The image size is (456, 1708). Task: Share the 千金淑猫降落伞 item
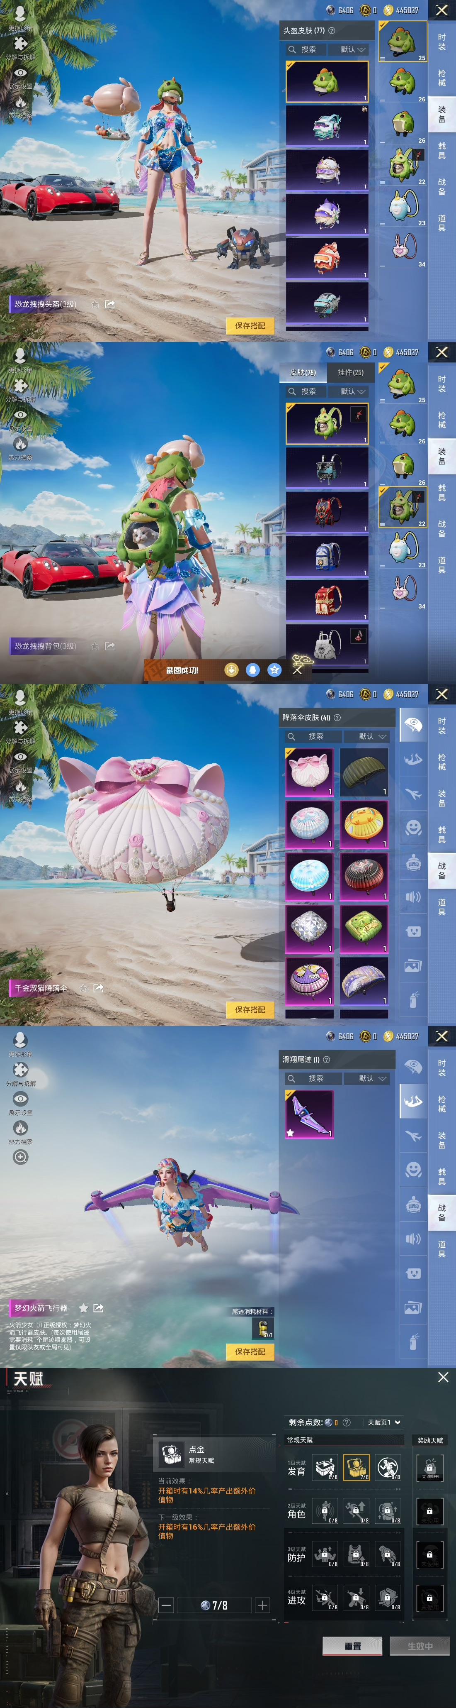99,988
